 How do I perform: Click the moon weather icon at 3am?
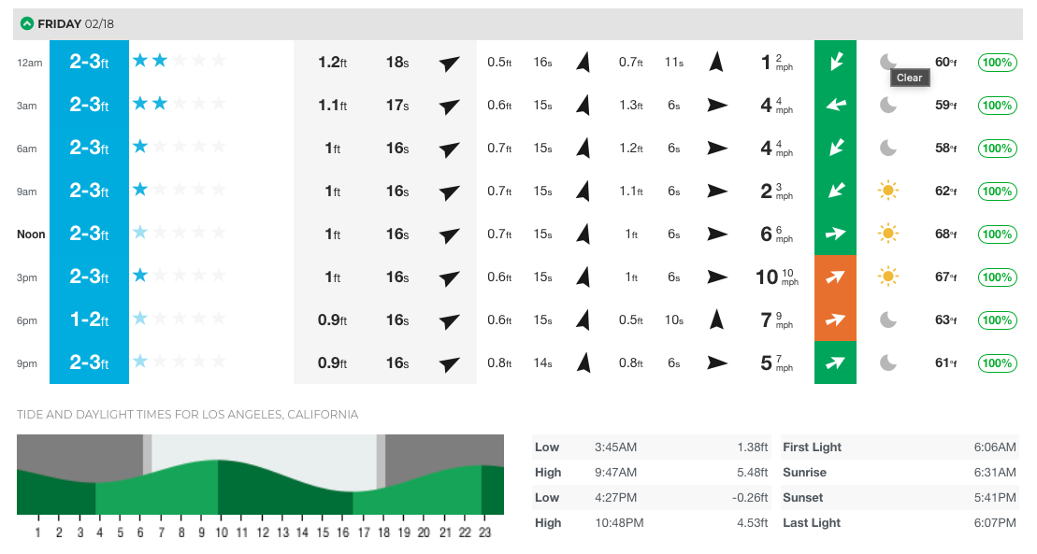(x=888, y=106)
